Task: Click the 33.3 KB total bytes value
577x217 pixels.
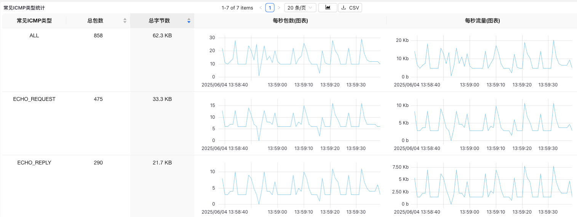Action: click(162, 99)
